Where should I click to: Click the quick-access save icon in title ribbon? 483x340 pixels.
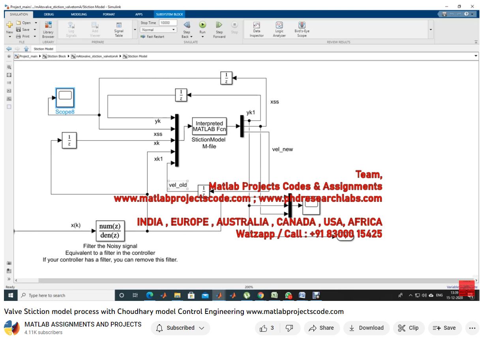(x=445, y=14)
